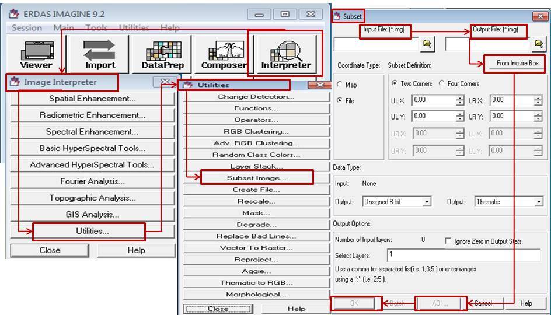Viewport: 551px width, 315px height.
Task: Open the Session menu
Action: click(27, 28)
